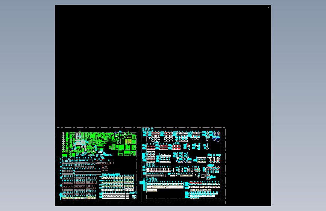Select the cyan heading "大班柜类" on right sheet
326x211 pixels.
pyautogui.click(x=149, y=165)
